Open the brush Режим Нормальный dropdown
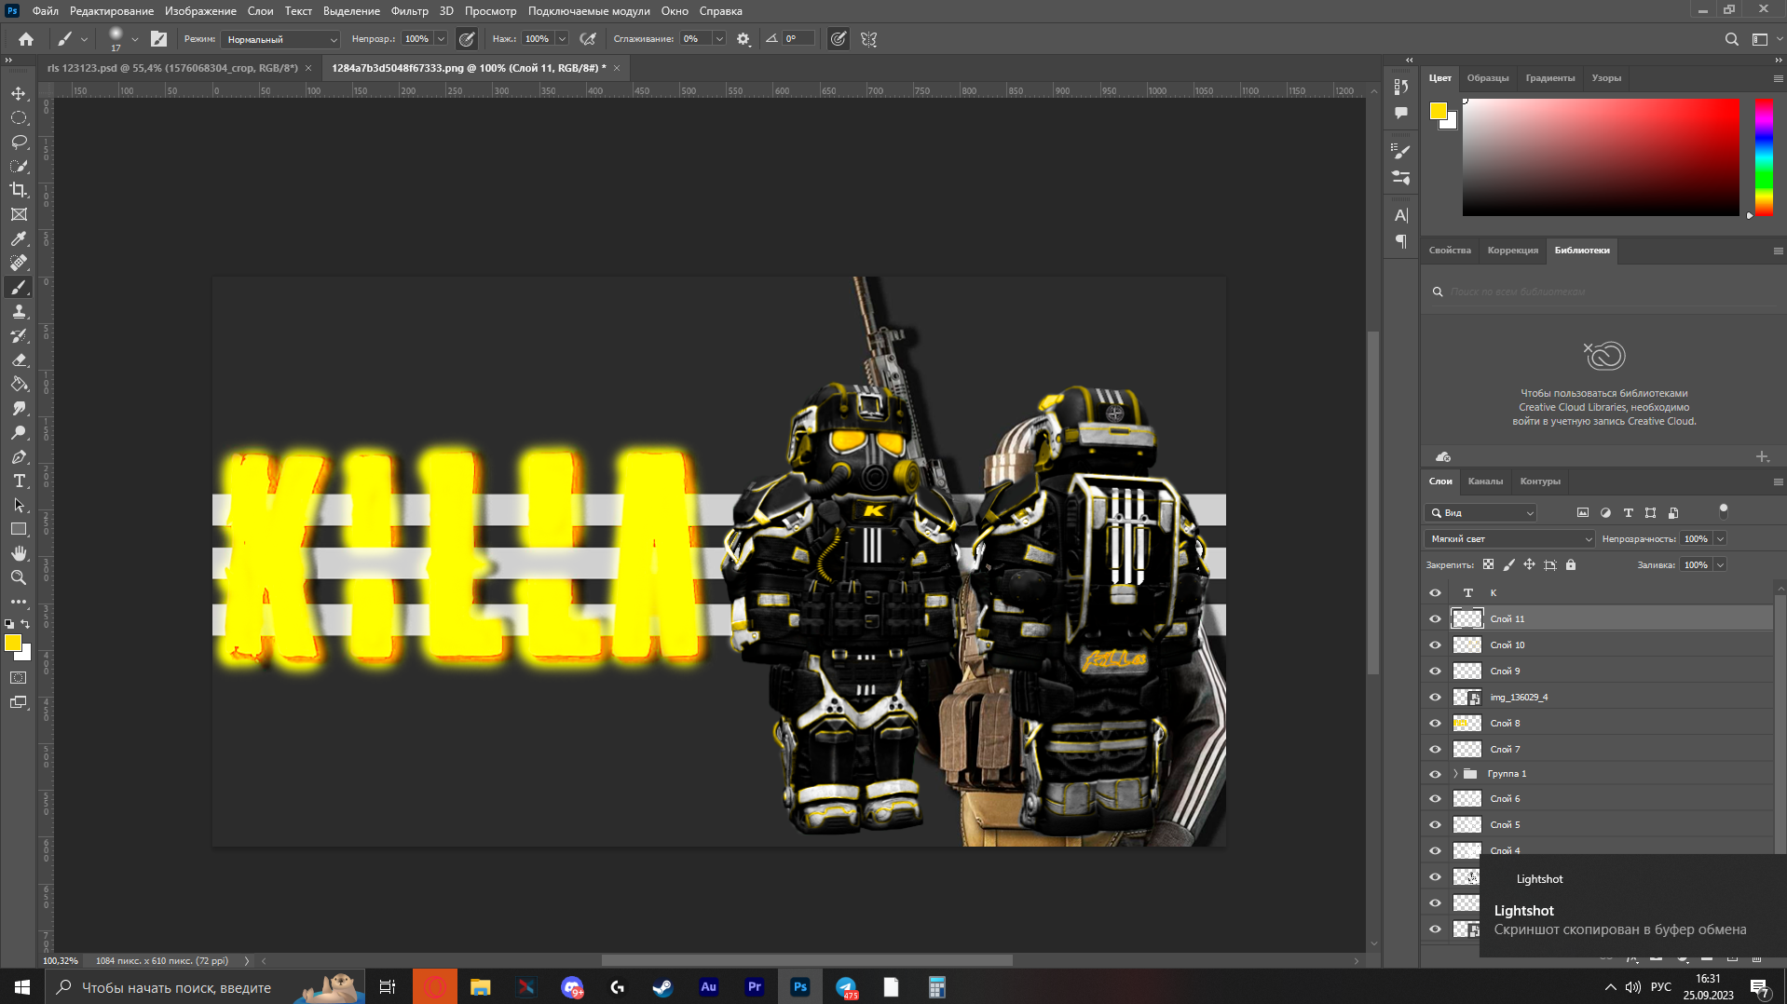Image resolution: width=1787 pixels, height=1004 pixels. (x=281, y=39)
